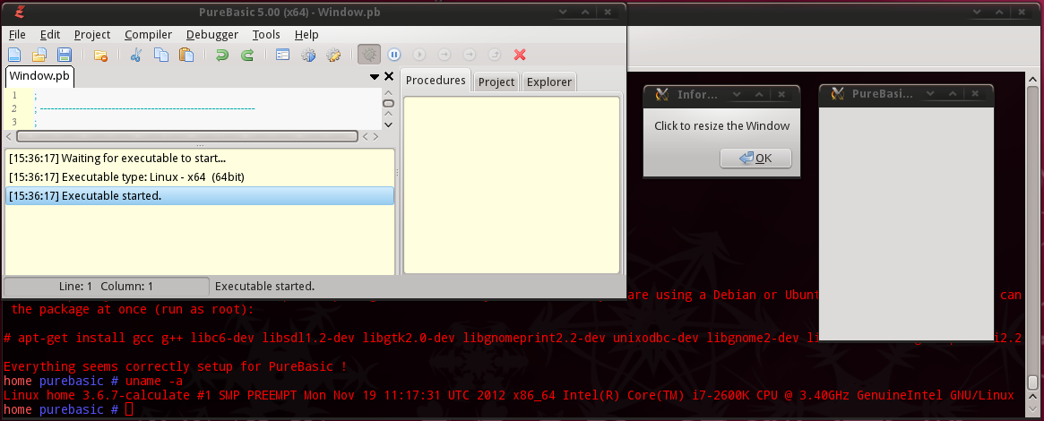The height and width of the screenshot is (421, 1044).
Task: Open the Project menu
Action: (92, 35)
